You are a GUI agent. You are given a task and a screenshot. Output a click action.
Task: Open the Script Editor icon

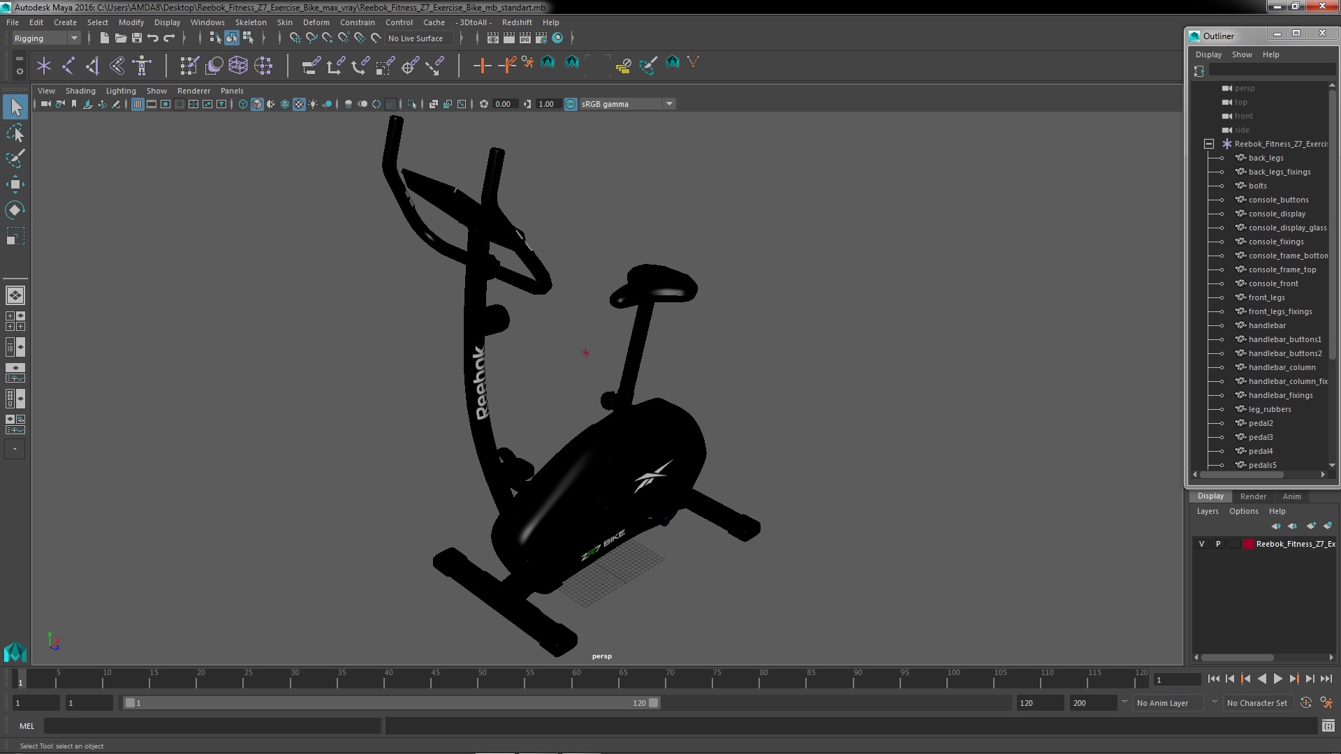pos(1328,726)
